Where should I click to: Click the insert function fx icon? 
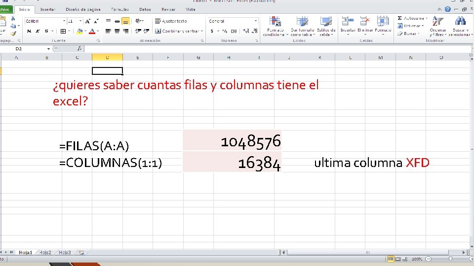79,48
